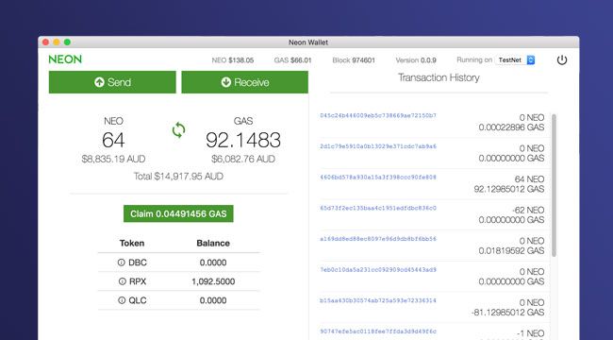The image size is (613, 340).
Task: Click the green Send button
Action: (x=112, y=82)
